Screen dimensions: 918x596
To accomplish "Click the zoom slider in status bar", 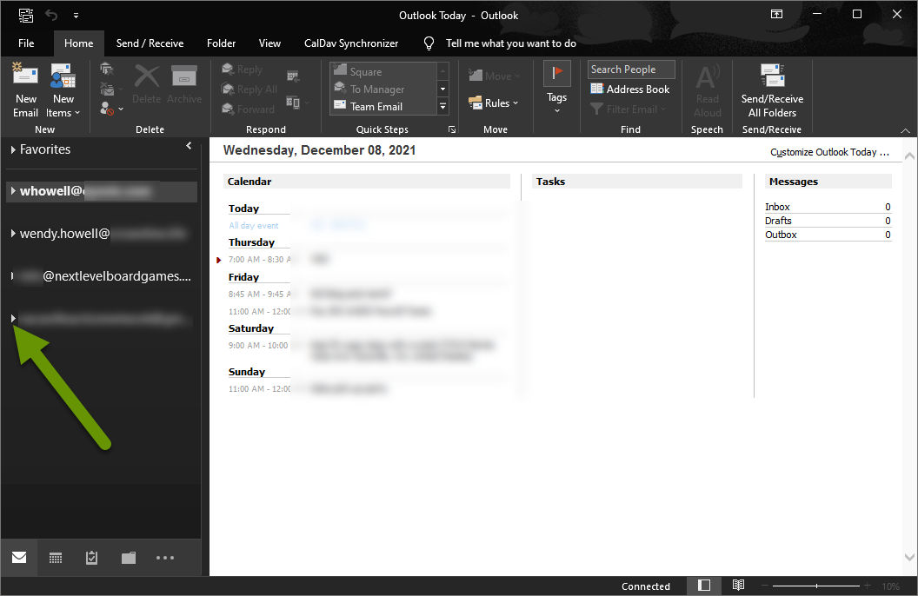I will click(x=816, y=586).
